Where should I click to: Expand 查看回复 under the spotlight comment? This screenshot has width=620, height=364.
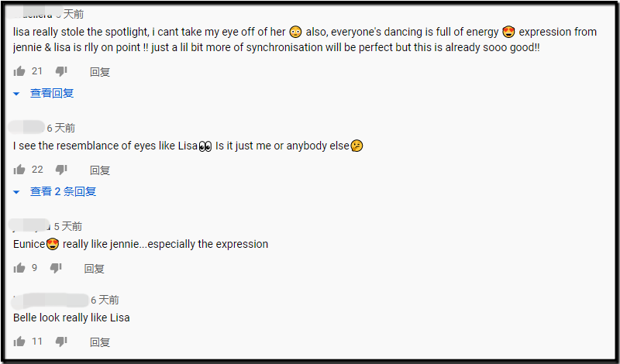[x=52, y=93]
